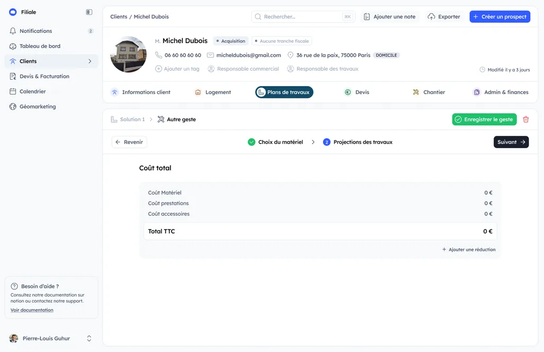
Task: Click the location pin icon by the address
Action: [x=291, y=55]
